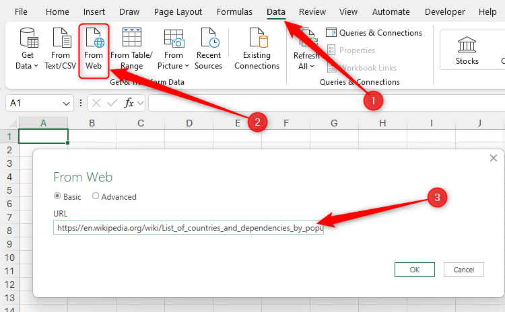Click the URL input field
This screenshot has width=505, height=312.
(x=189, y=228)
